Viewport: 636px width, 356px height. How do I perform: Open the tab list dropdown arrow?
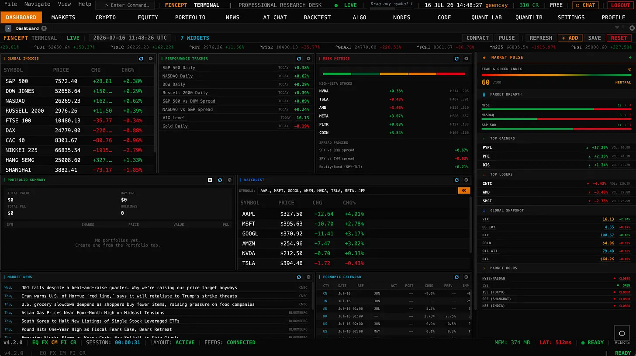coord(617,28)
